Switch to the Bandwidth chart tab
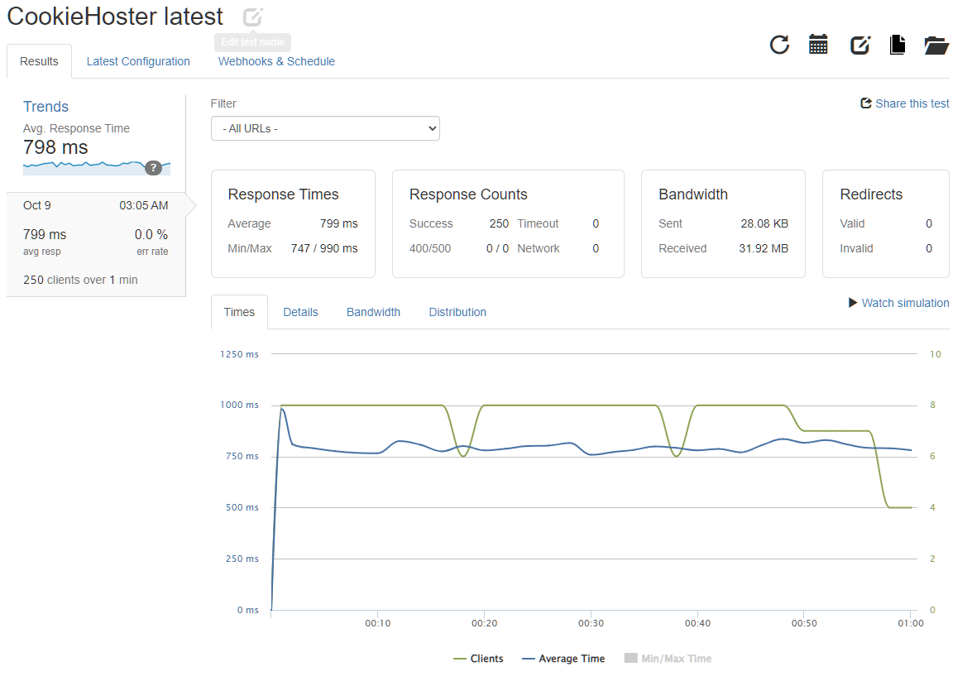The width and height of the screenshot is (972, 686). click(373, 312)
